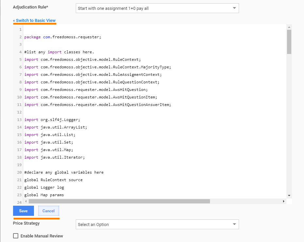The height and width of the screenshot is (242, 304).
Task: Click the vertical scrollbar thumb
Action: 289,42
